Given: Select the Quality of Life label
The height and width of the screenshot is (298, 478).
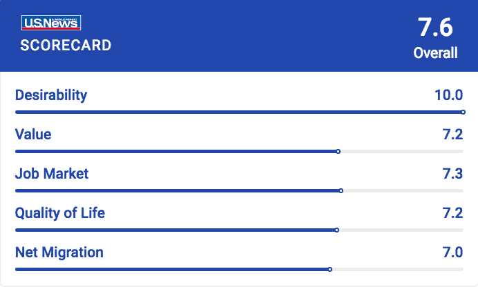Looking at the screenshot, I should pyautogui.click(x=60, y=213).
